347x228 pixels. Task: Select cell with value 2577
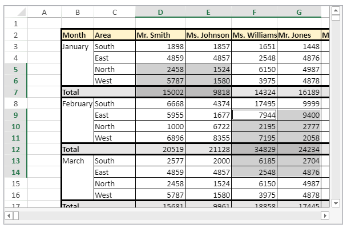point(160,161)
